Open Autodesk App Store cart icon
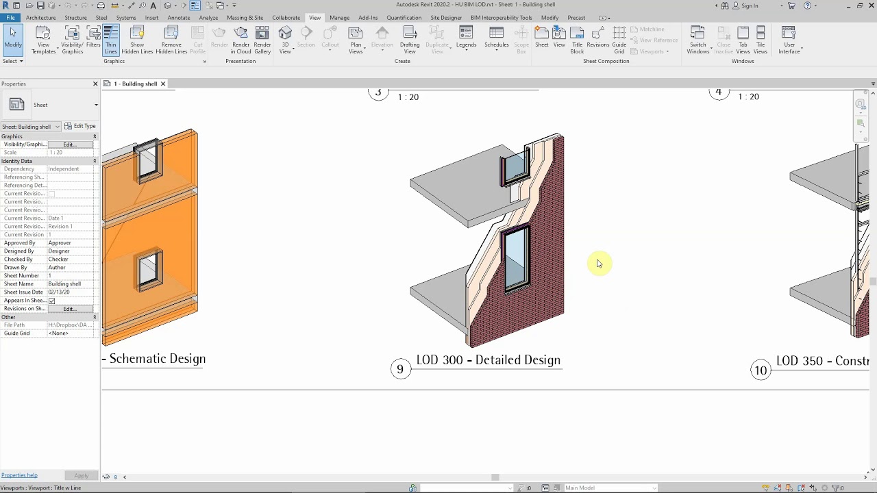Screen dimensions: 877x493 (x=791, y=5)
